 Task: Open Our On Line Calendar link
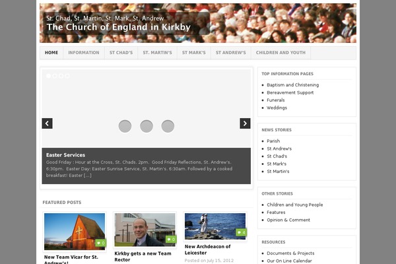tap(289, 261)
